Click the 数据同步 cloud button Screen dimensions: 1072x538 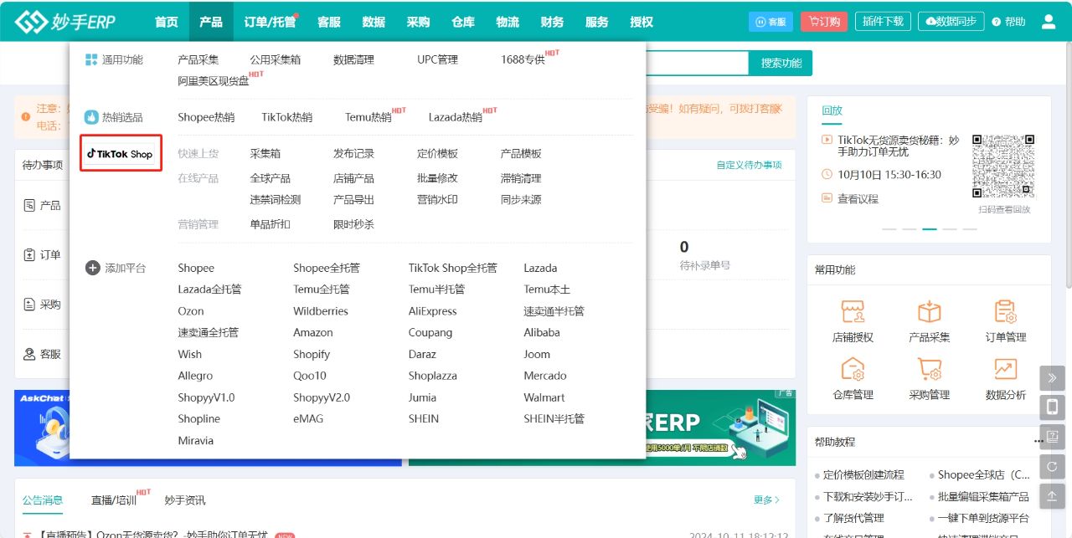951,22
